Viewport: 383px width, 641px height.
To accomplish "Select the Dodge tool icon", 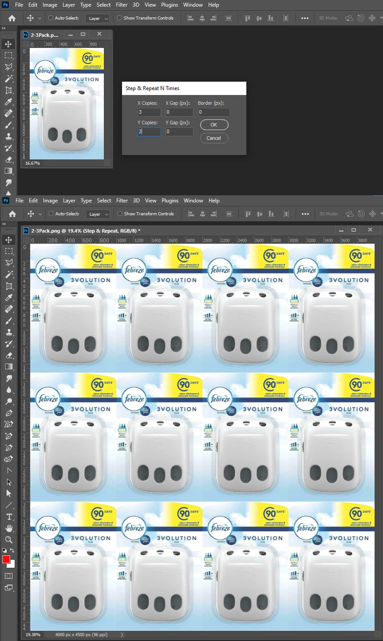I will click(8, 401).
